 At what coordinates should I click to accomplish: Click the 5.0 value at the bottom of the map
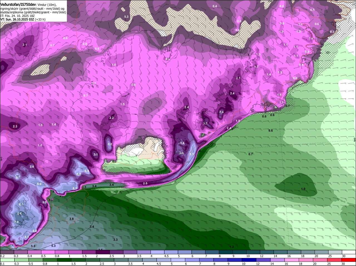[x=33, y=246]
